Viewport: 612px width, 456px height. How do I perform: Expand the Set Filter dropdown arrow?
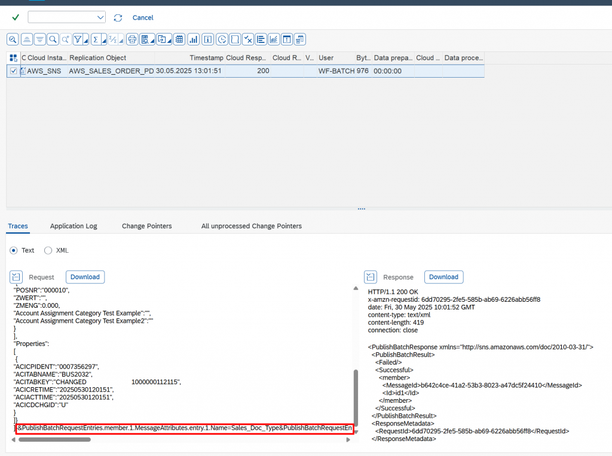tap(86, 41)
